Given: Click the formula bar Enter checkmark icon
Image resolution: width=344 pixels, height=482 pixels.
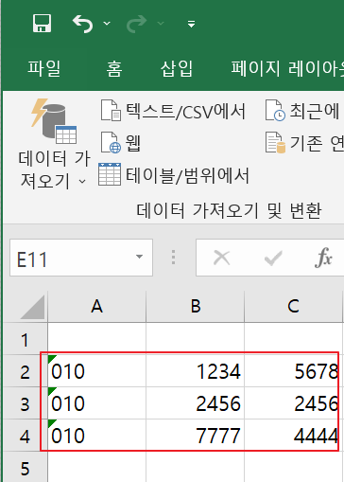Looking at the screenshot, I should (273, 258).
